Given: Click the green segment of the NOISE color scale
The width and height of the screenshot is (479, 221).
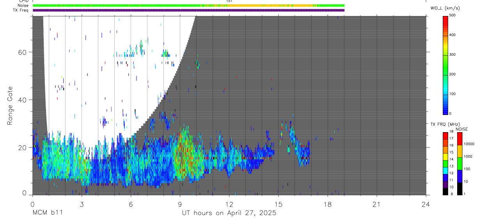Looking at the screenshot, I should 459,164.
